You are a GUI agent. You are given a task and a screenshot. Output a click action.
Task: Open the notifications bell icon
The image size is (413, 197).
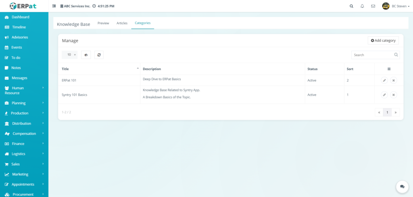click(x=362, y=6)
